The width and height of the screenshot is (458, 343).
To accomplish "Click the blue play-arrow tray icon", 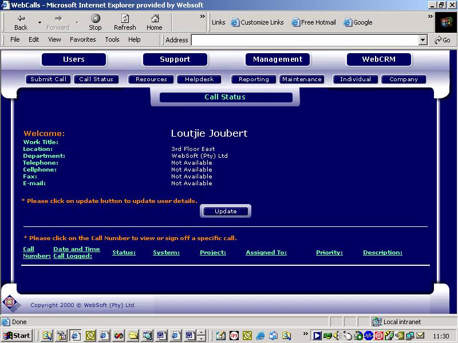I will point(317,336).
